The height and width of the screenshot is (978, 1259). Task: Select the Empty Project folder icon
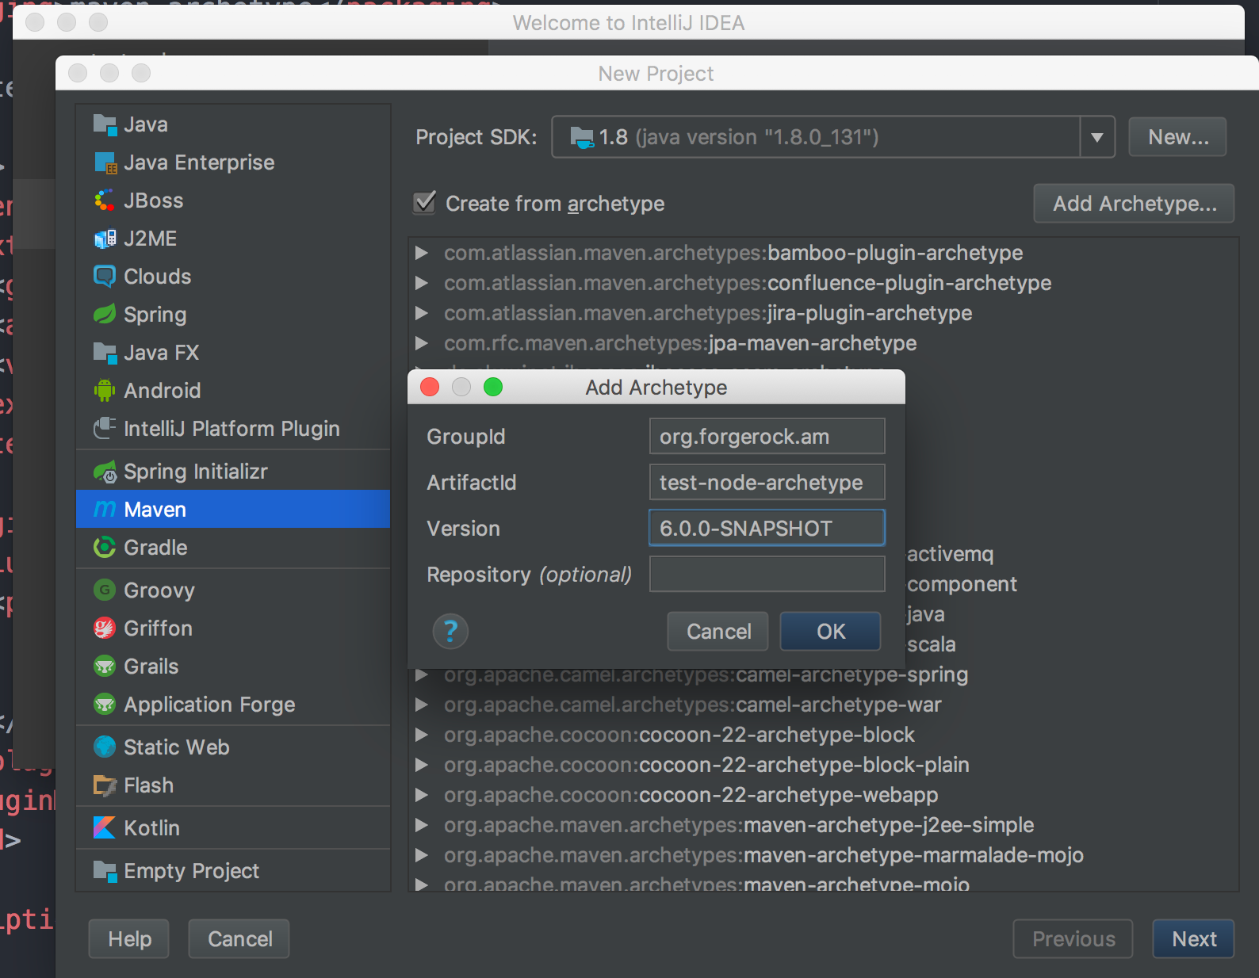[105, 871]
